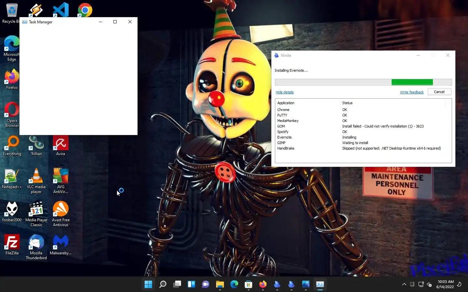Select the FileZilla desktop shortcut

[12, 245]
